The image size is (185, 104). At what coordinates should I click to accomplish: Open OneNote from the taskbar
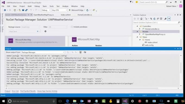(89, 101)
